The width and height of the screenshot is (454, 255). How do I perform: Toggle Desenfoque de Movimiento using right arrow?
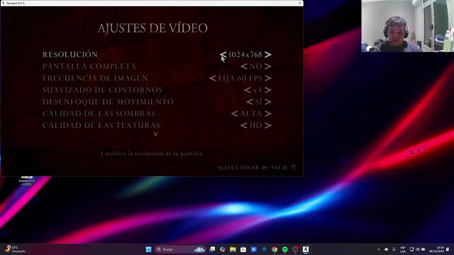(268, 102)
